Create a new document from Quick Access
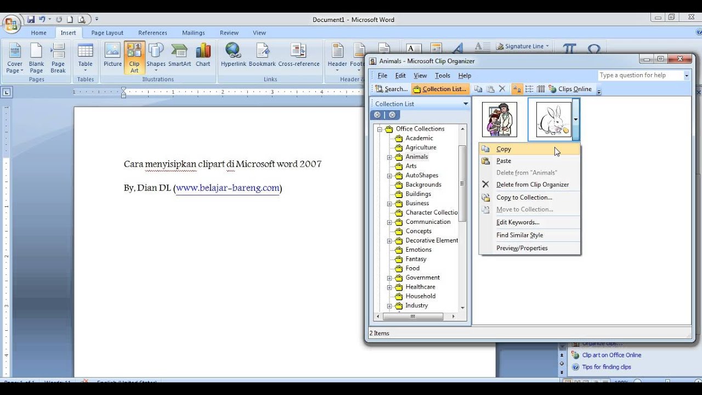Viewport: 702px width, 395px height. tap(70, 19)
